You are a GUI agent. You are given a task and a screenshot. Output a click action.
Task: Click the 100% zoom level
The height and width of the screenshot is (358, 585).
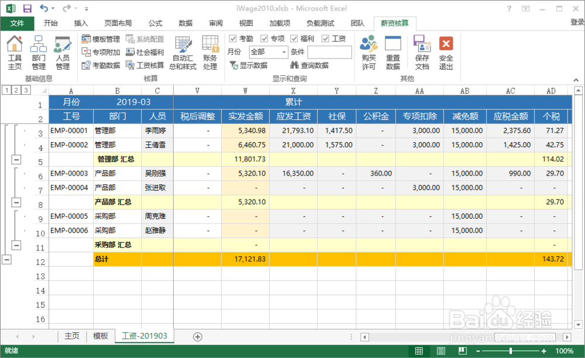[565, 351]
